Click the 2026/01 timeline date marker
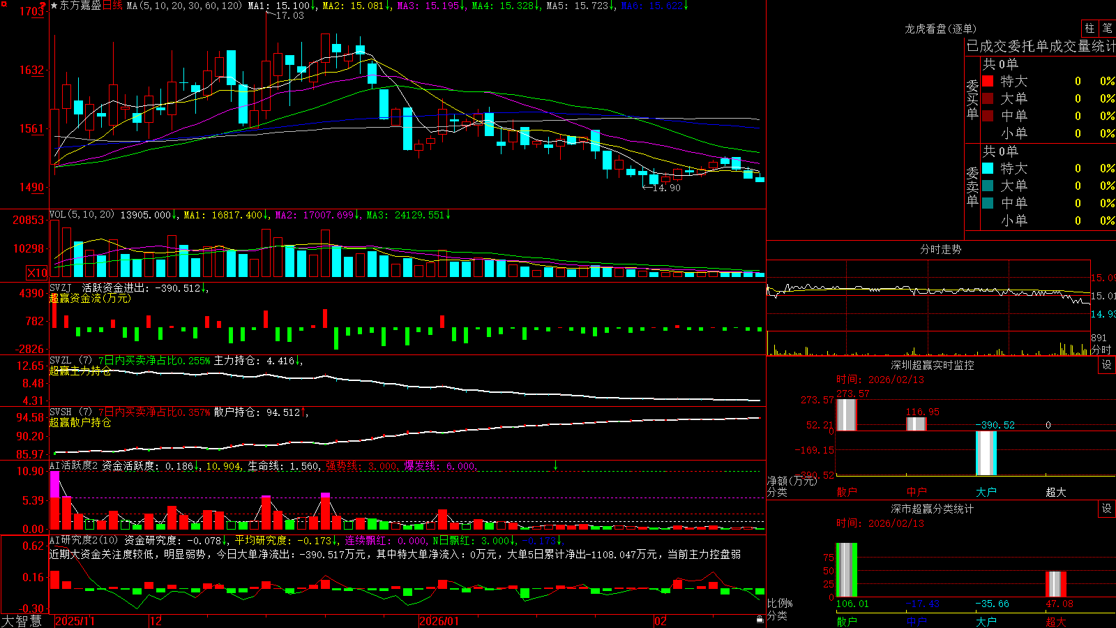This screenshot has width=1116, height=628. coord(439,621)
